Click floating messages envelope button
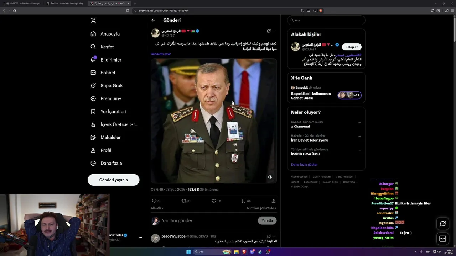 click(x=443, y=239)
